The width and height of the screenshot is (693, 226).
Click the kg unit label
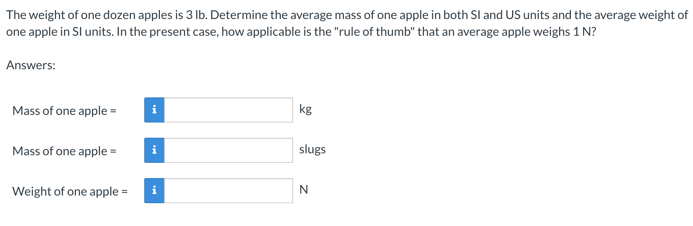pyautogui.click(x=305, y=110)
